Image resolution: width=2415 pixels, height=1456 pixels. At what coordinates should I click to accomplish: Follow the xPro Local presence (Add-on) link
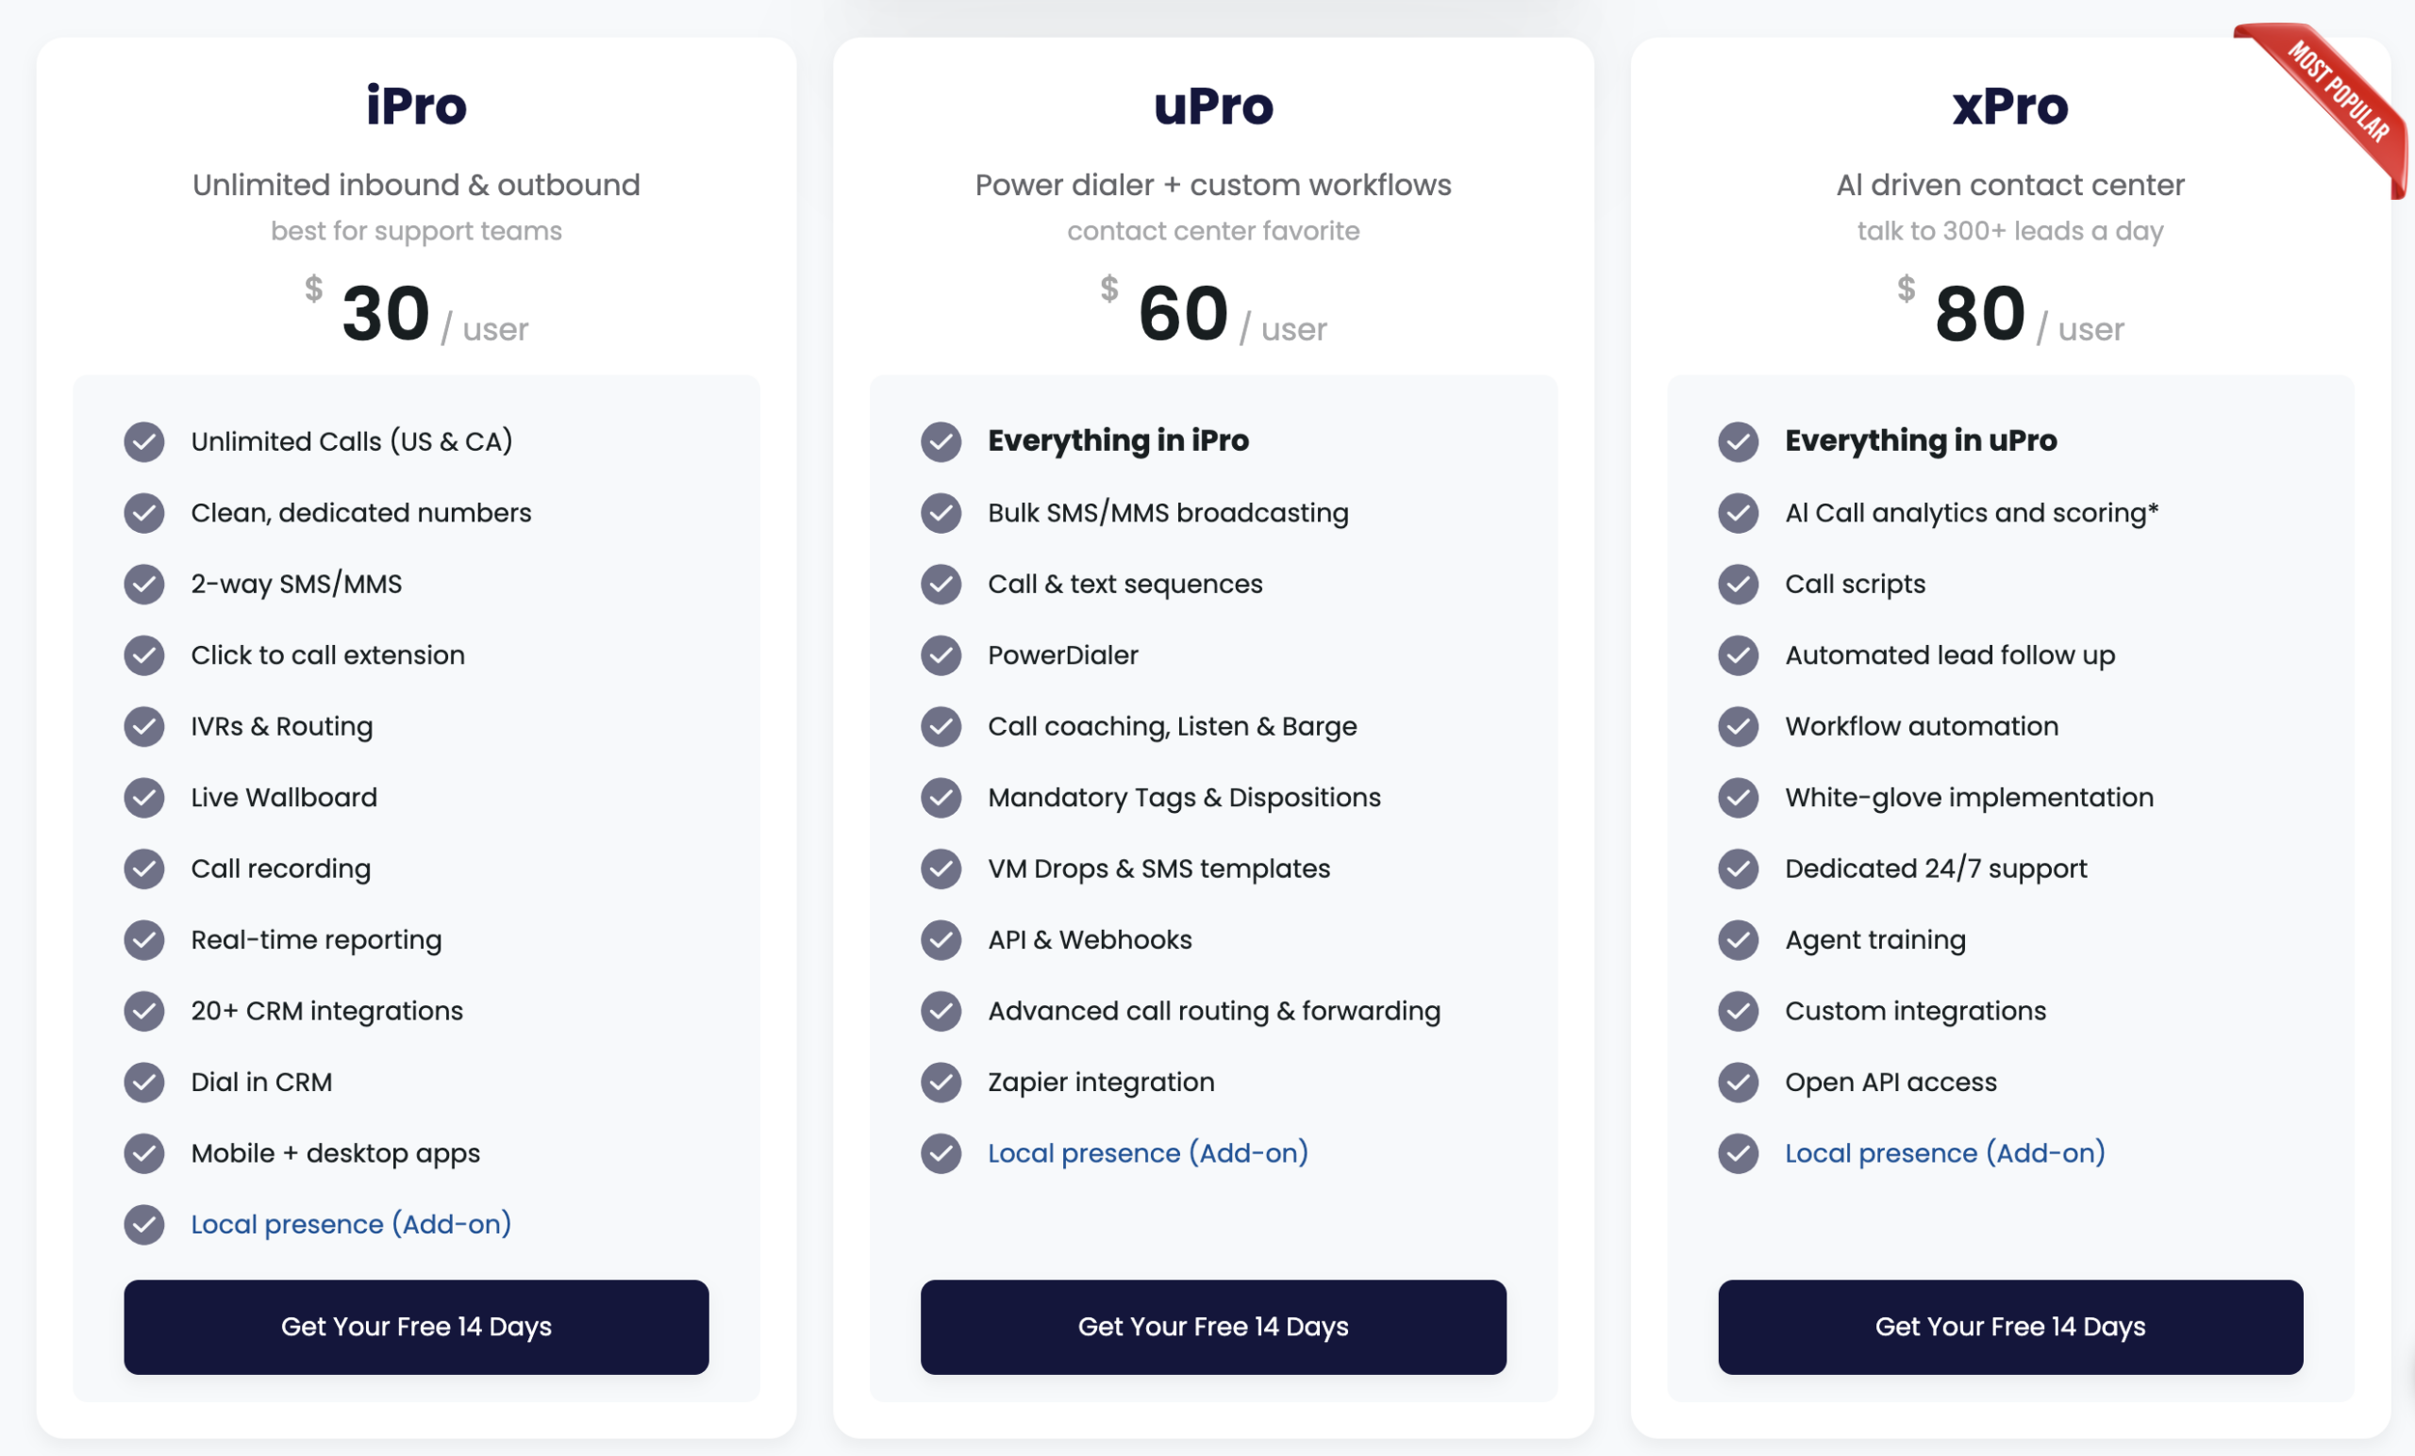click(x=1944, y=1153)
